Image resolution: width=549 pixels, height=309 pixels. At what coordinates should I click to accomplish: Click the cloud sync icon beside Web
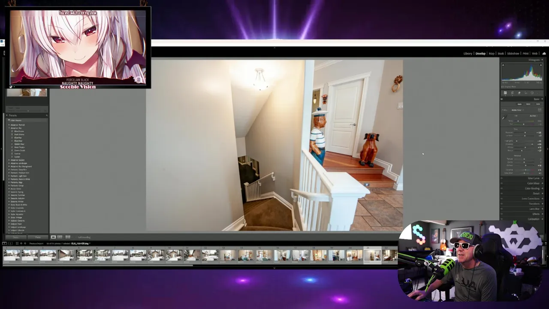coord(544,54)
